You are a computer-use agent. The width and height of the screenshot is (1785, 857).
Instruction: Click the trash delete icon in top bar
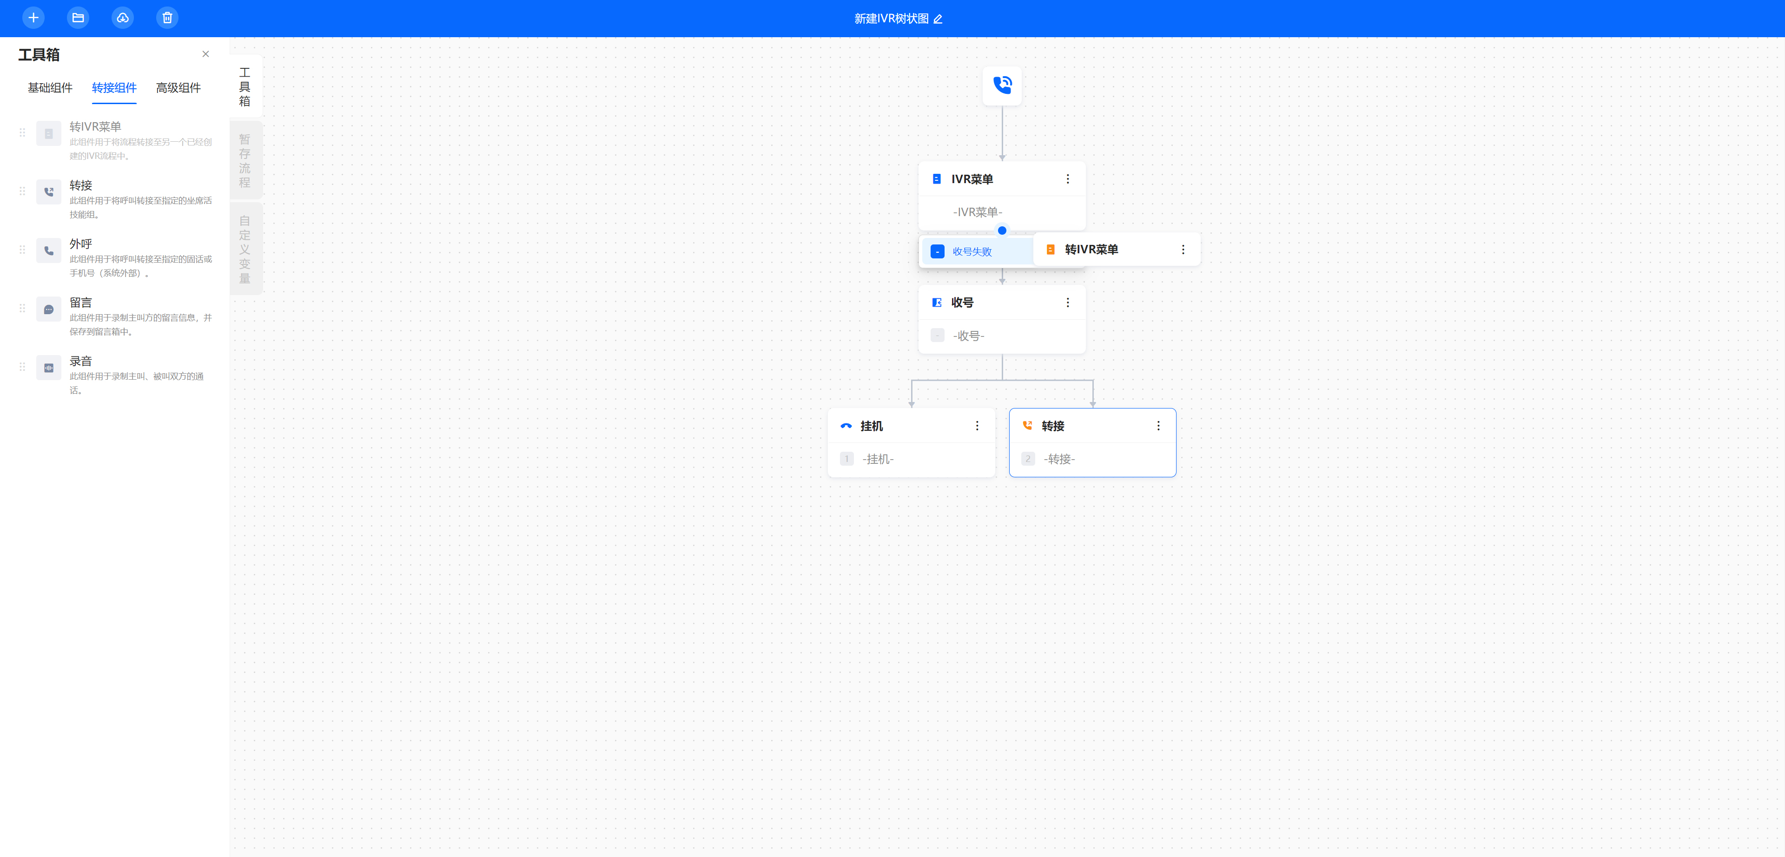(x=167, y=18)
